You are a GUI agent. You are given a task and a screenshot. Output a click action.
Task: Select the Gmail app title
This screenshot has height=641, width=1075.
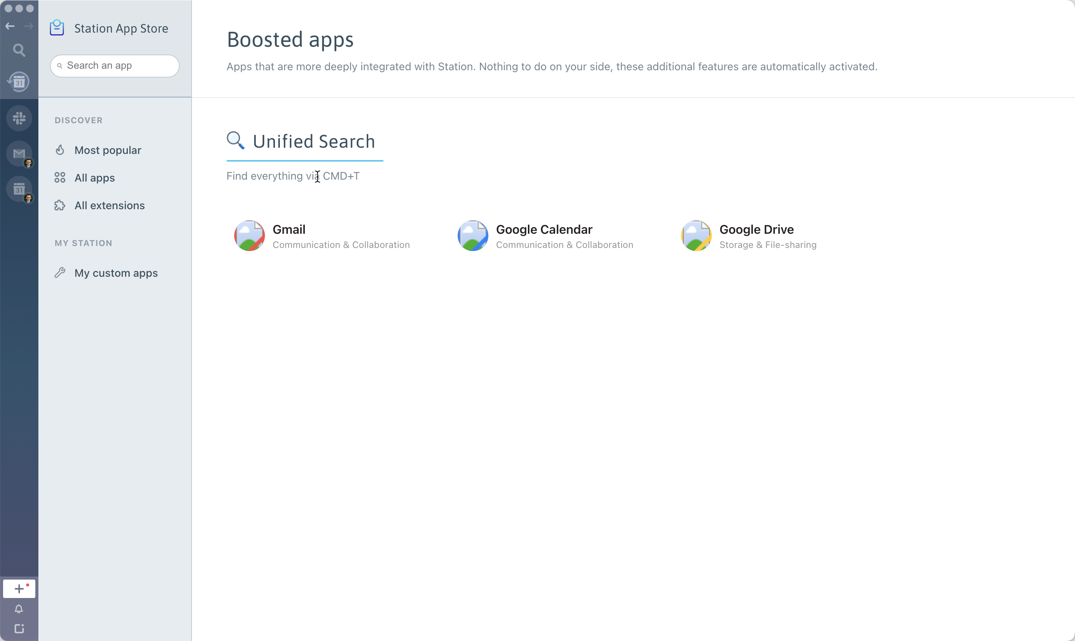coord(289,230)
